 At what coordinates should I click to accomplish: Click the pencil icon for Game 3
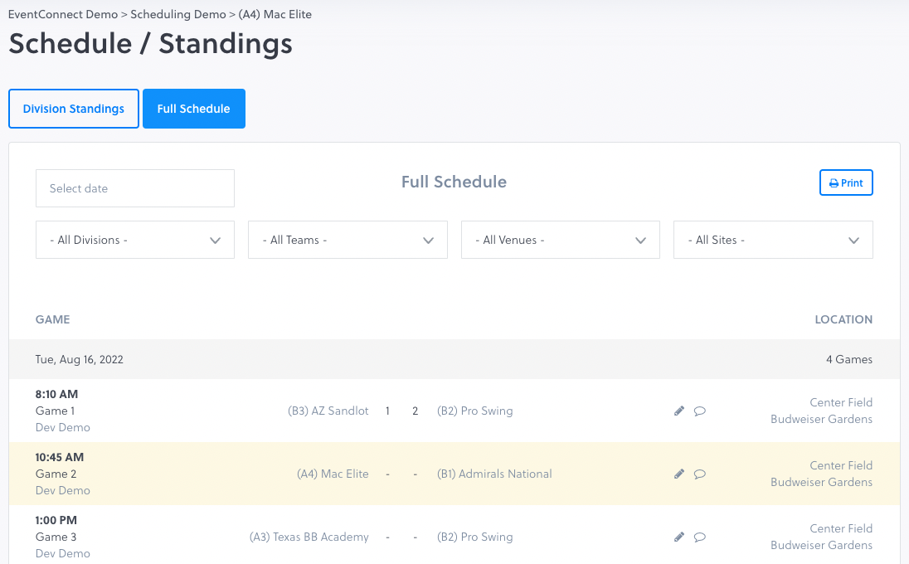coord(679,537)
